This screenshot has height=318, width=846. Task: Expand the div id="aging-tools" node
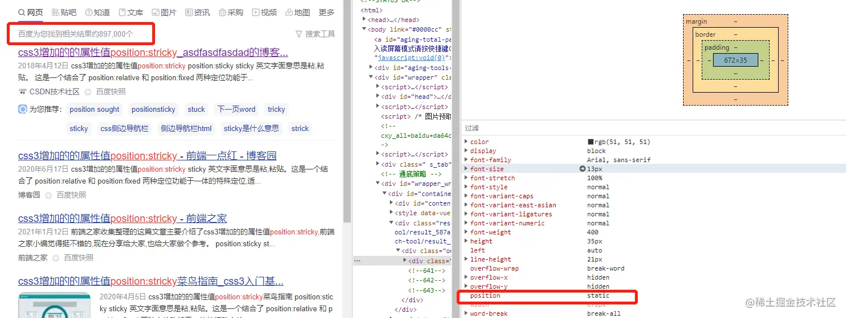pyautogui.click(x=371, y=68)
